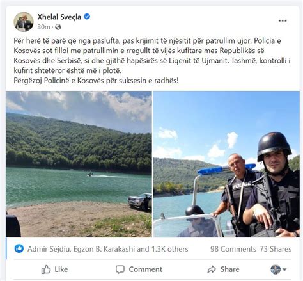Click Egzon B. Karakashi in reactions

104,249
